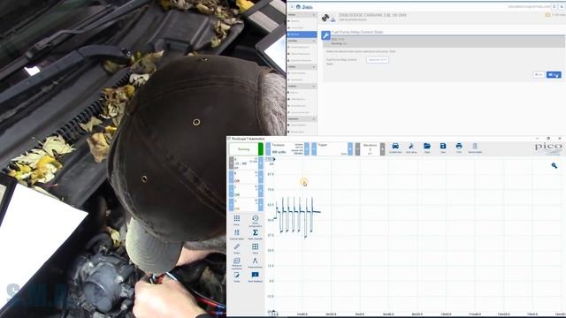Click the blue wrench icon beside Fuel Pump Relay title
The height and width of the screenshot is (318, 566).
click(326, 35)
